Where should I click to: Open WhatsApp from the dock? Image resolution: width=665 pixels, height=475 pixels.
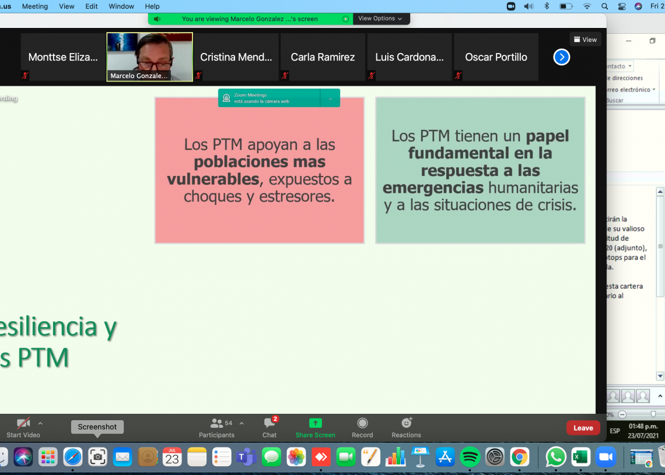pos(555,457)
